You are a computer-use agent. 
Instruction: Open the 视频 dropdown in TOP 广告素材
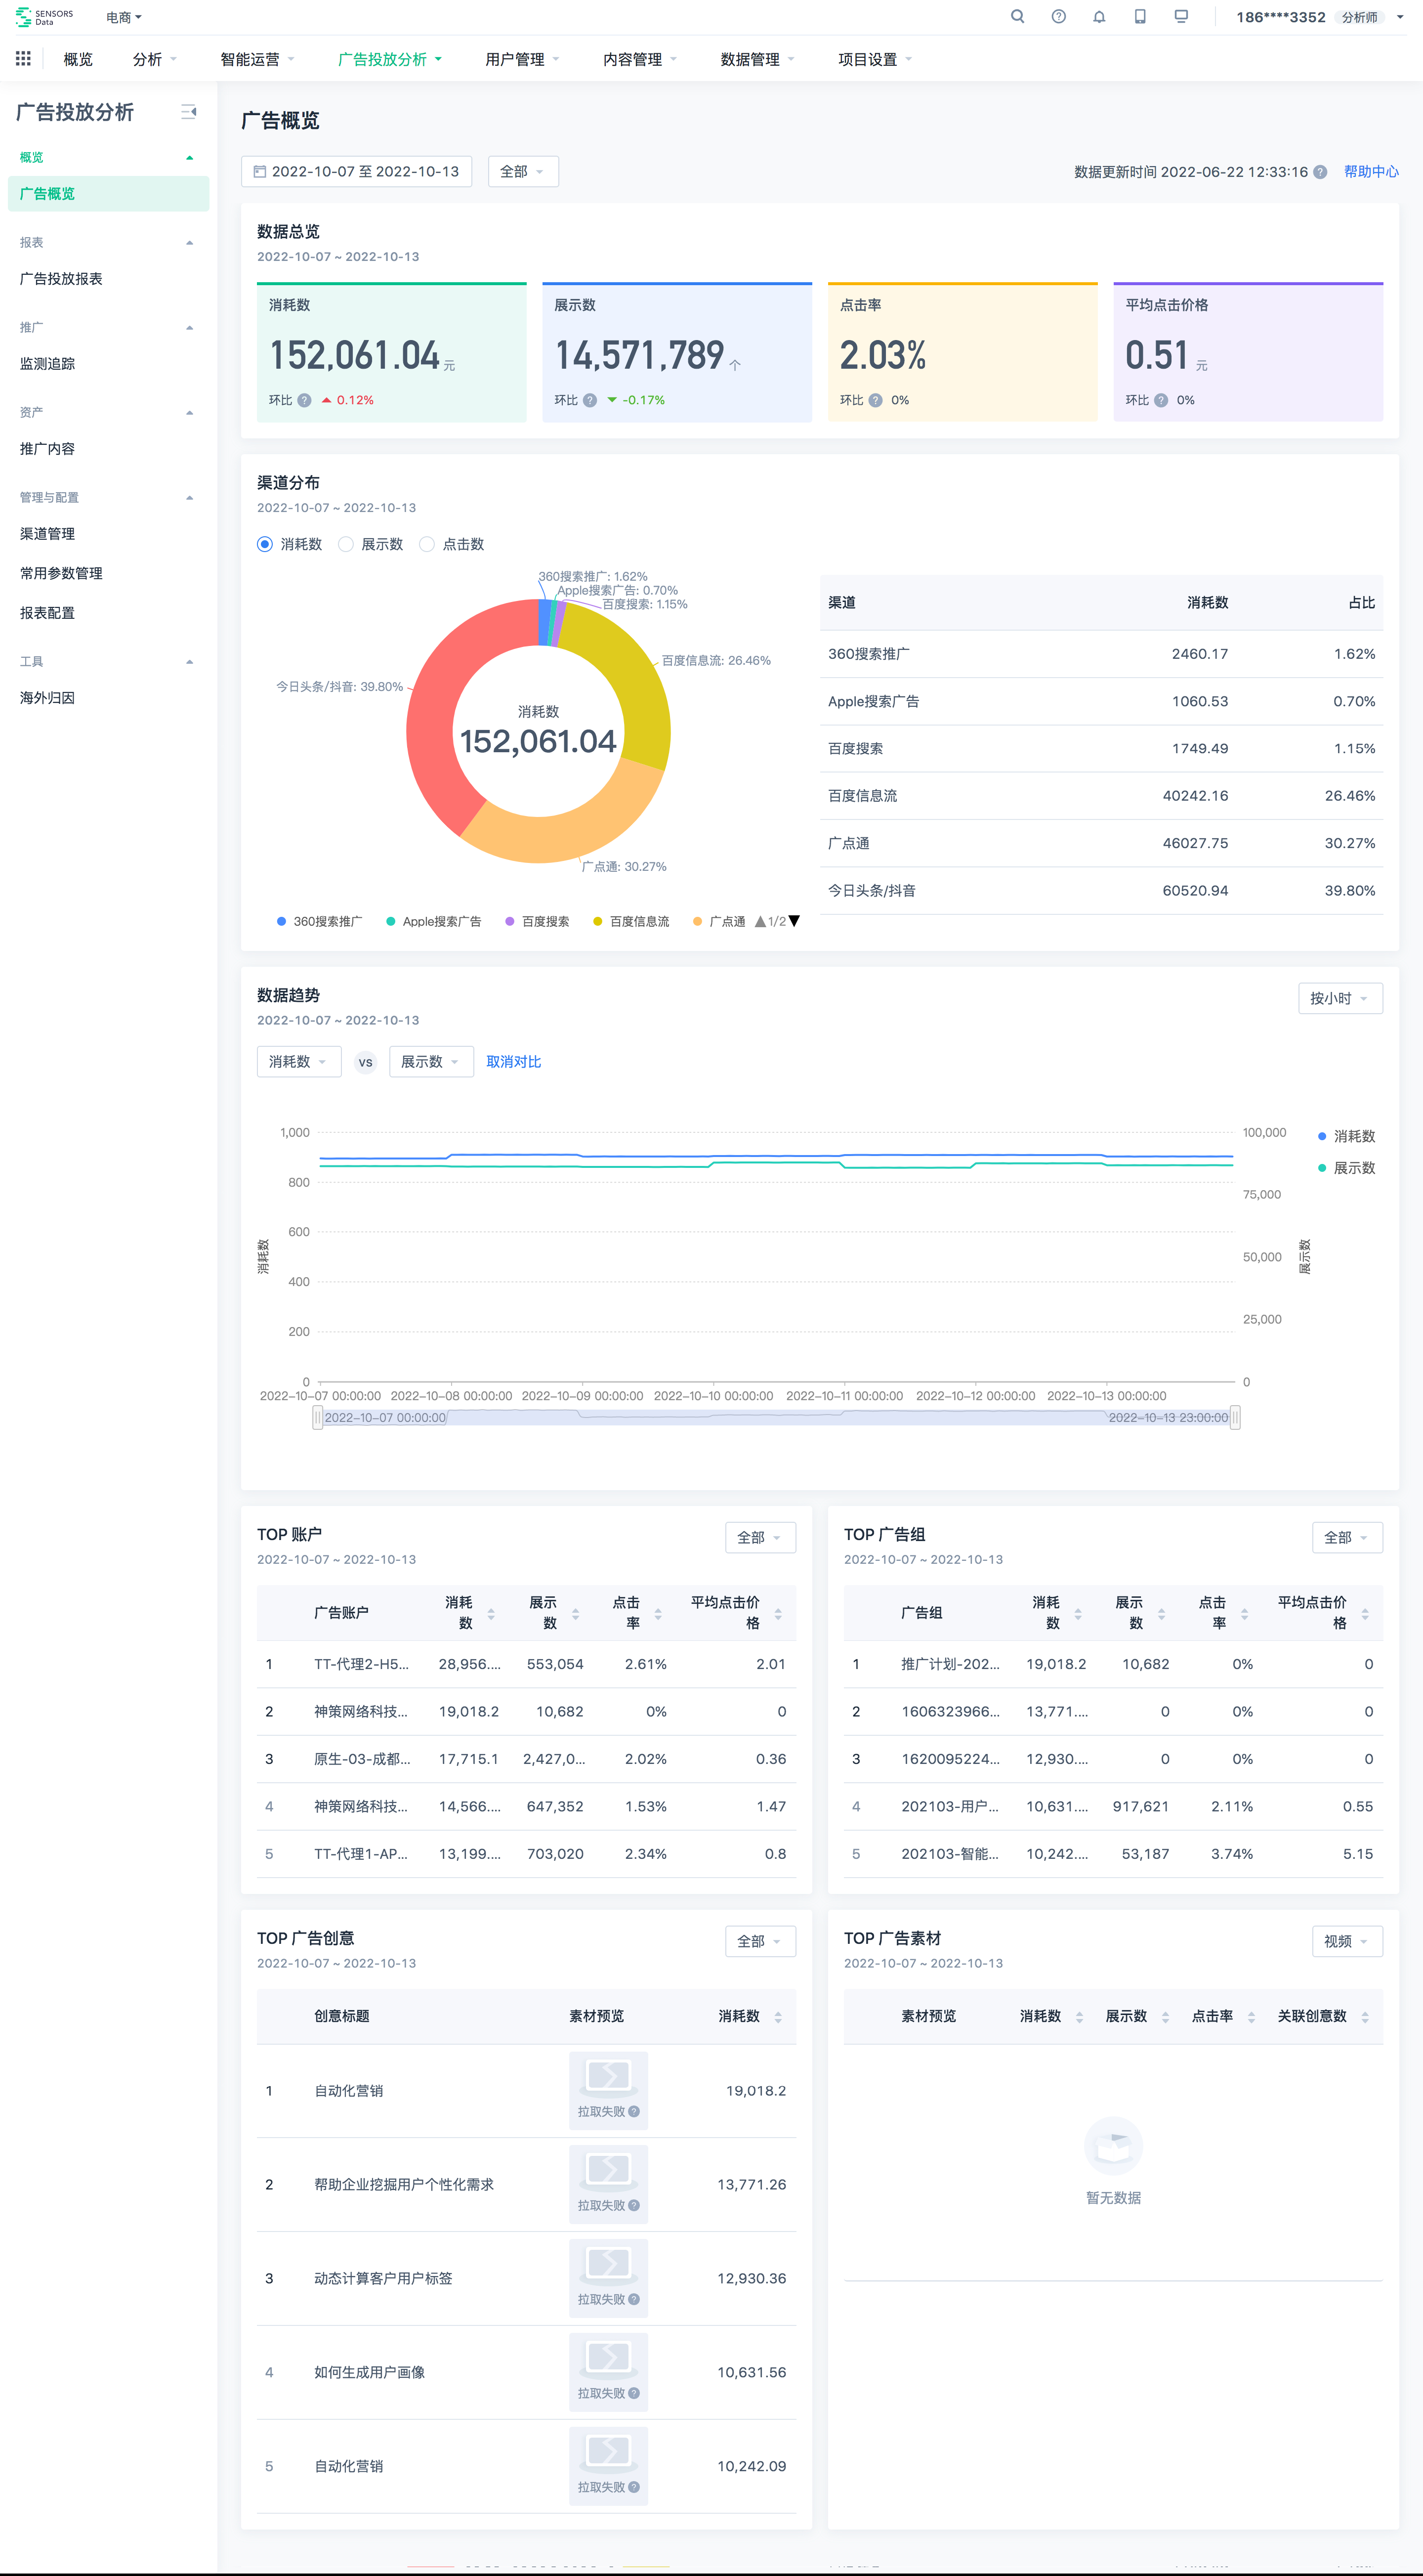[x=1347, y=1941]
